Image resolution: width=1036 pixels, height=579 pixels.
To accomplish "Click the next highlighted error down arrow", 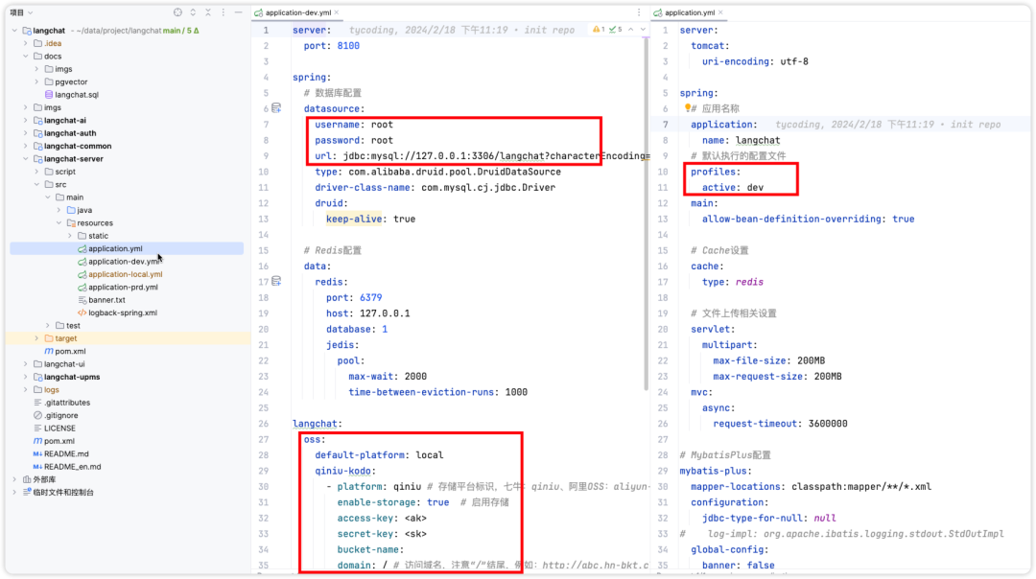I will 643,30.
